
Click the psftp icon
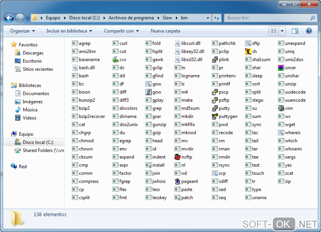pos(215,100)
